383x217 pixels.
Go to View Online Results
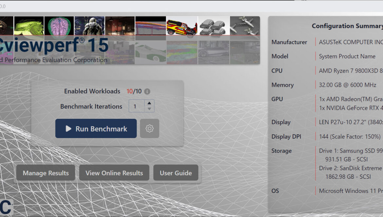(x=114, y=173)
